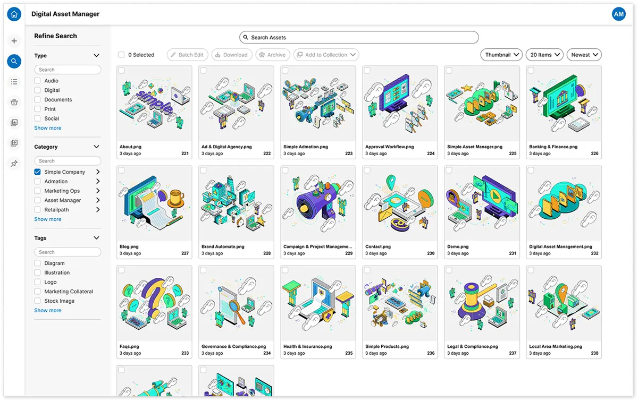638x401 pixels.
Task: Open the search icon in the sidebar
Action: 14,62
